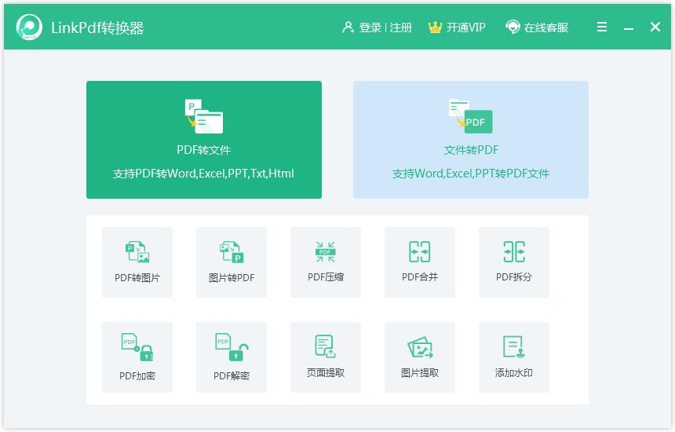
Task: Open the PDF合并 merge tool
Action: coord(419,262)
